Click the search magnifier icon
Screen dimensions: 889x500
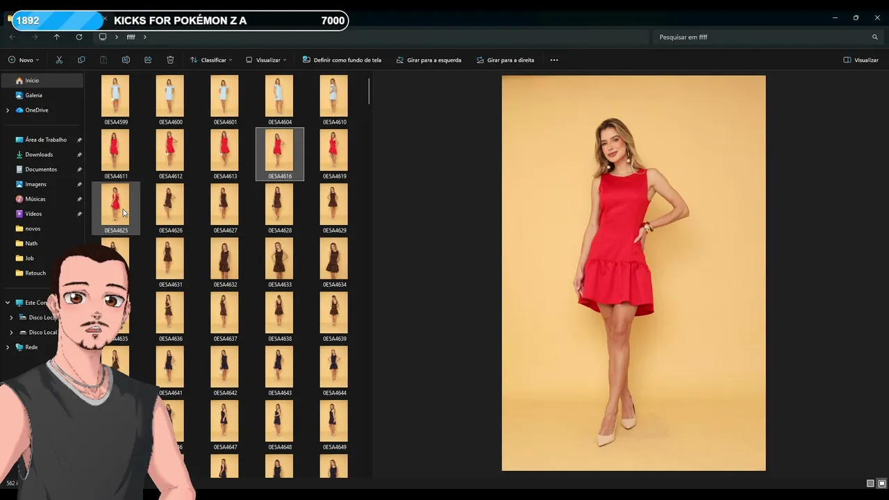click(875, 37)
